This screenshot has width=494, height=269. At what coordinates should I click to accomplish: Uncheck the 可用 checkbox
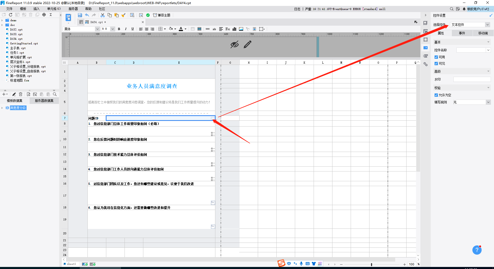[436, 57]
